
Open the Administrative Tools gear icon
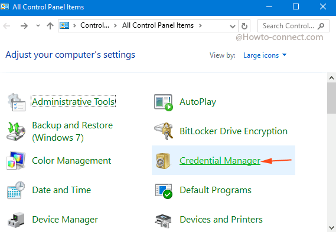click(x=17, y=102)
